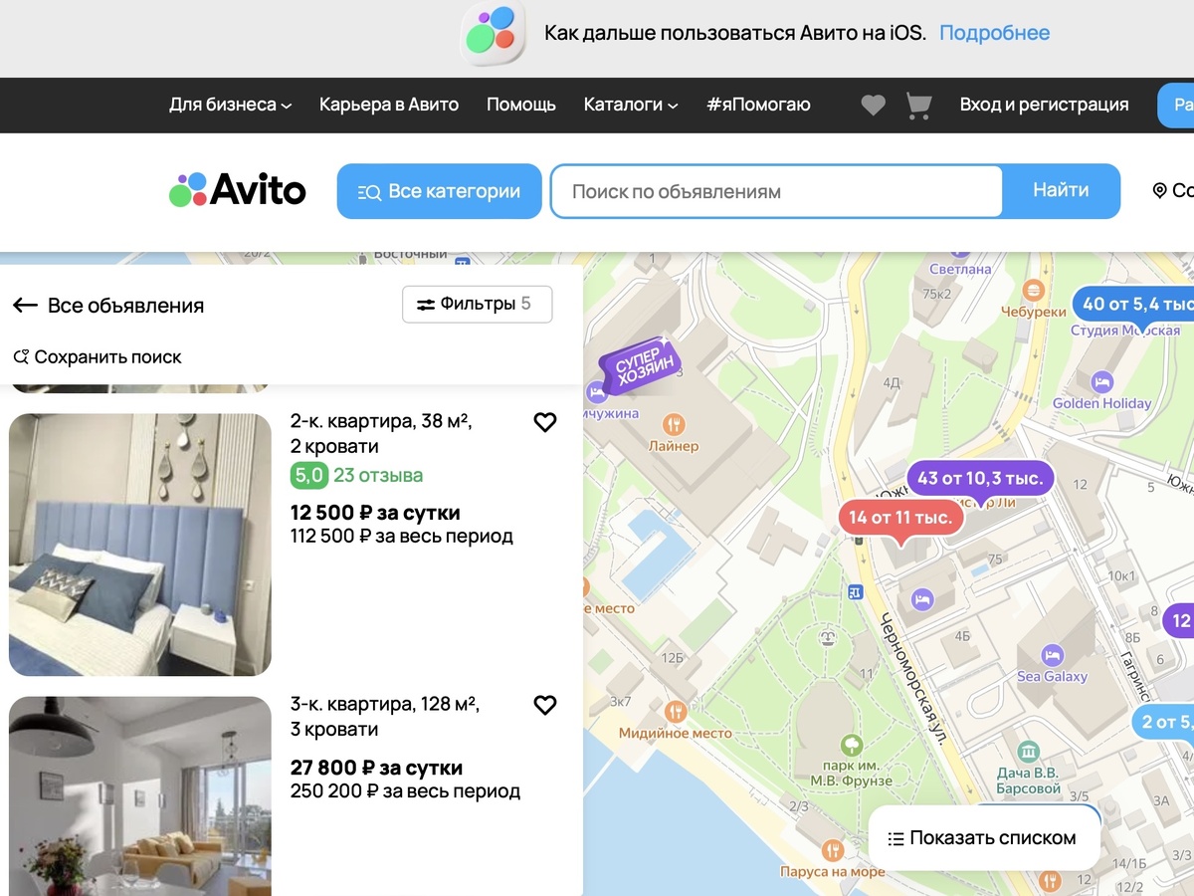Click Показать списком button
The width and height of the screenshot is (1194, 896).
point(984,838)
